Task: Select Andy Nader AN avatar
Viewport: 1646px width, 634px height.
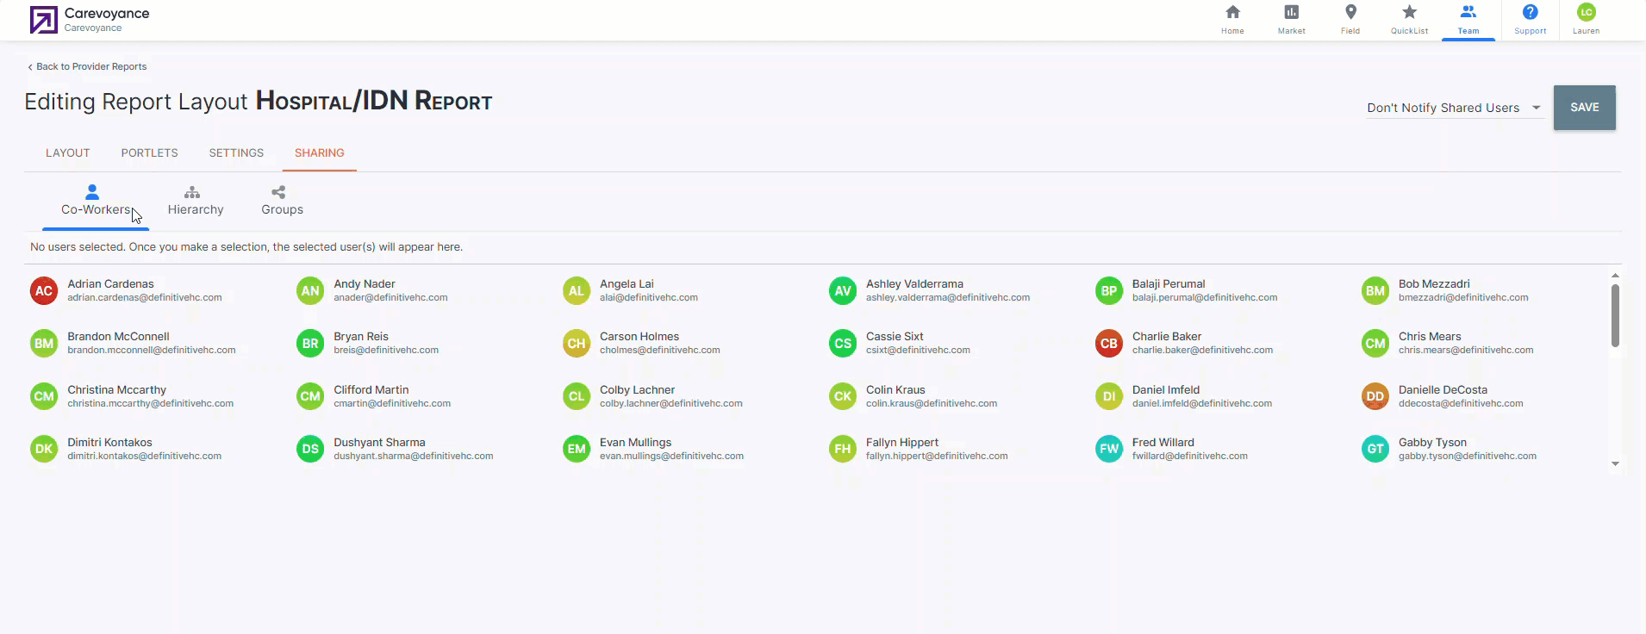Action: pyautogui.click(x=310, y=291)
